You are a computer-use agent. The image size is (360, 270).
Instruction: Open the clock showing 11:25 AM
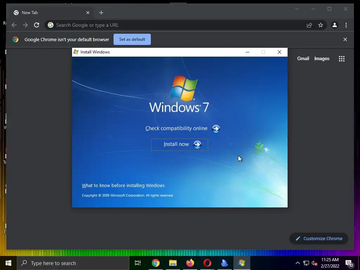(330, 263)
